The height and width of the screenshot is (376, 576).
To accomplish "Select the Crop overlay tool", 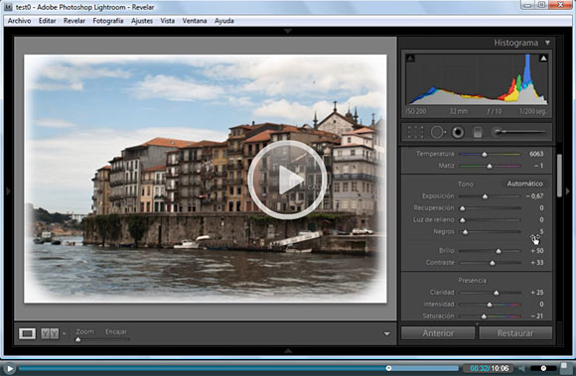I will click(x=415, y=132).
